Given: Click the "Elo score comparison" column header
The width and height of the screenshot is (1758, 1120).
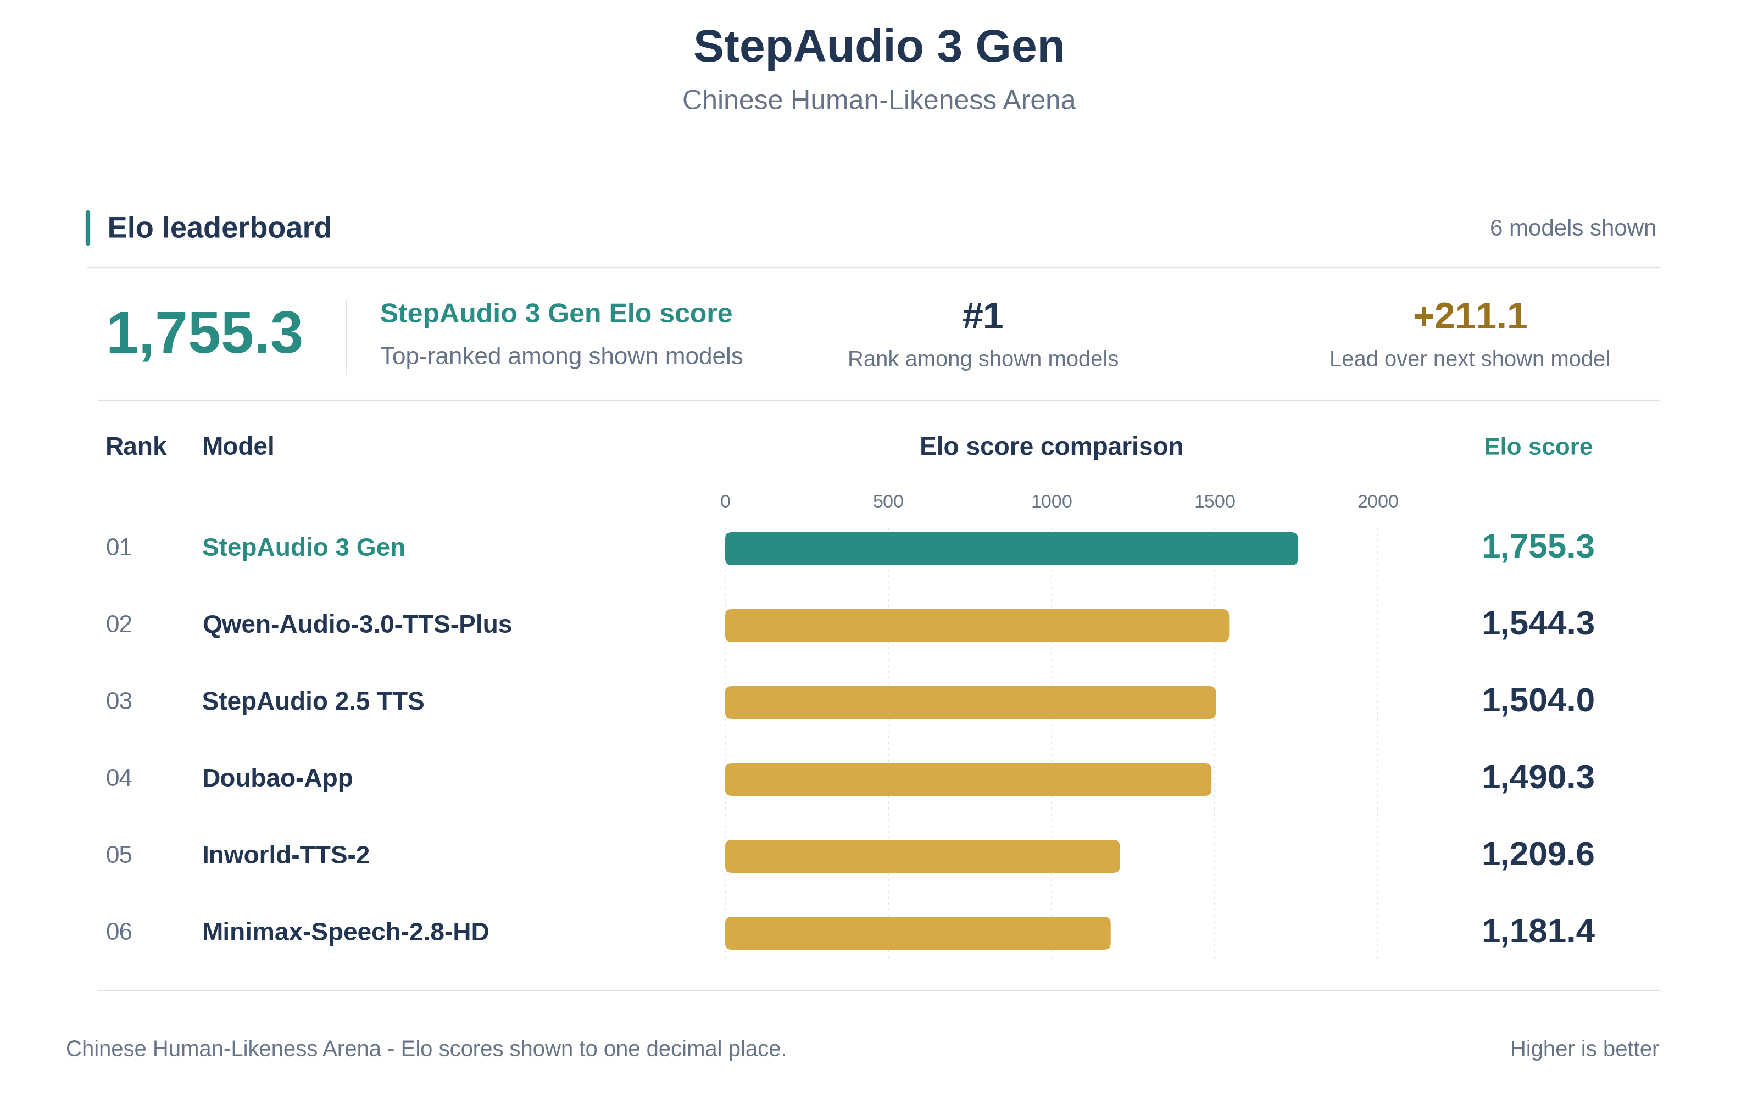Looking at the screenshot, I should pyautogui.click(x=1052, y=446).
